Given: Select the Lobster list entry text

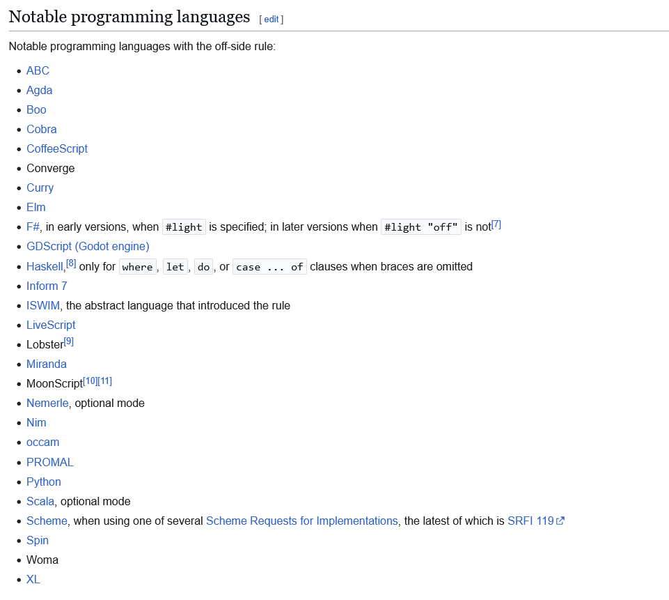Looking at the screenshot, I should tap(45, 345).
